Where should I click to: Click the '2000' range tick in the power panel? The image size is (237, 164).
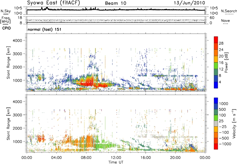pos(17,67)
